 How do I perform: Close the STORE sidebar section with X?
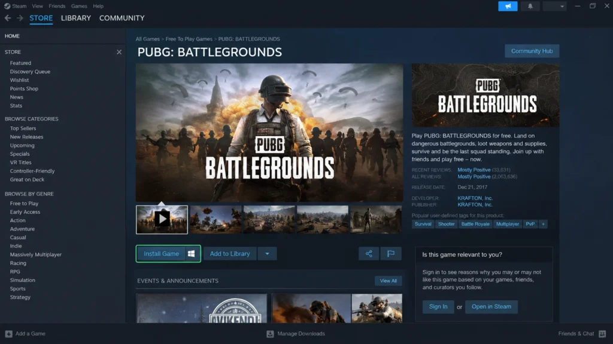click(x=119, y=52)
